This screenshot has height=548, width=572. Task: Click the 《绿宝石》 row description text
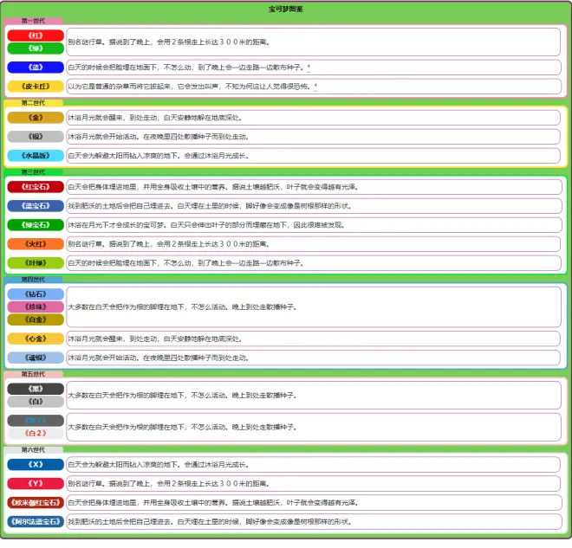click(206, 225)
